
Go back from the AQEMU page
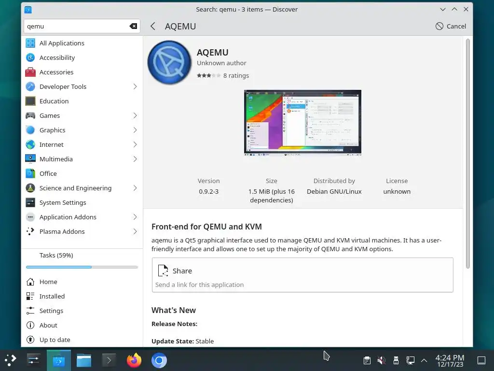(153, 26)
